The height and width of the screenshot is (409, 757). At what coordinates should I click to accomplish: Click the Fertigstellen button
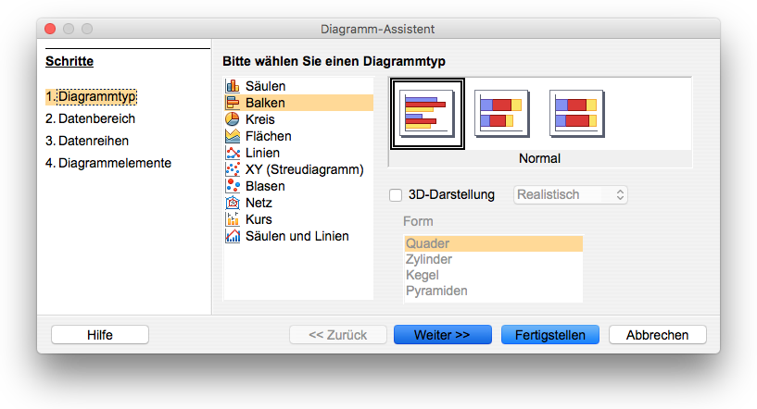(550, 335)
